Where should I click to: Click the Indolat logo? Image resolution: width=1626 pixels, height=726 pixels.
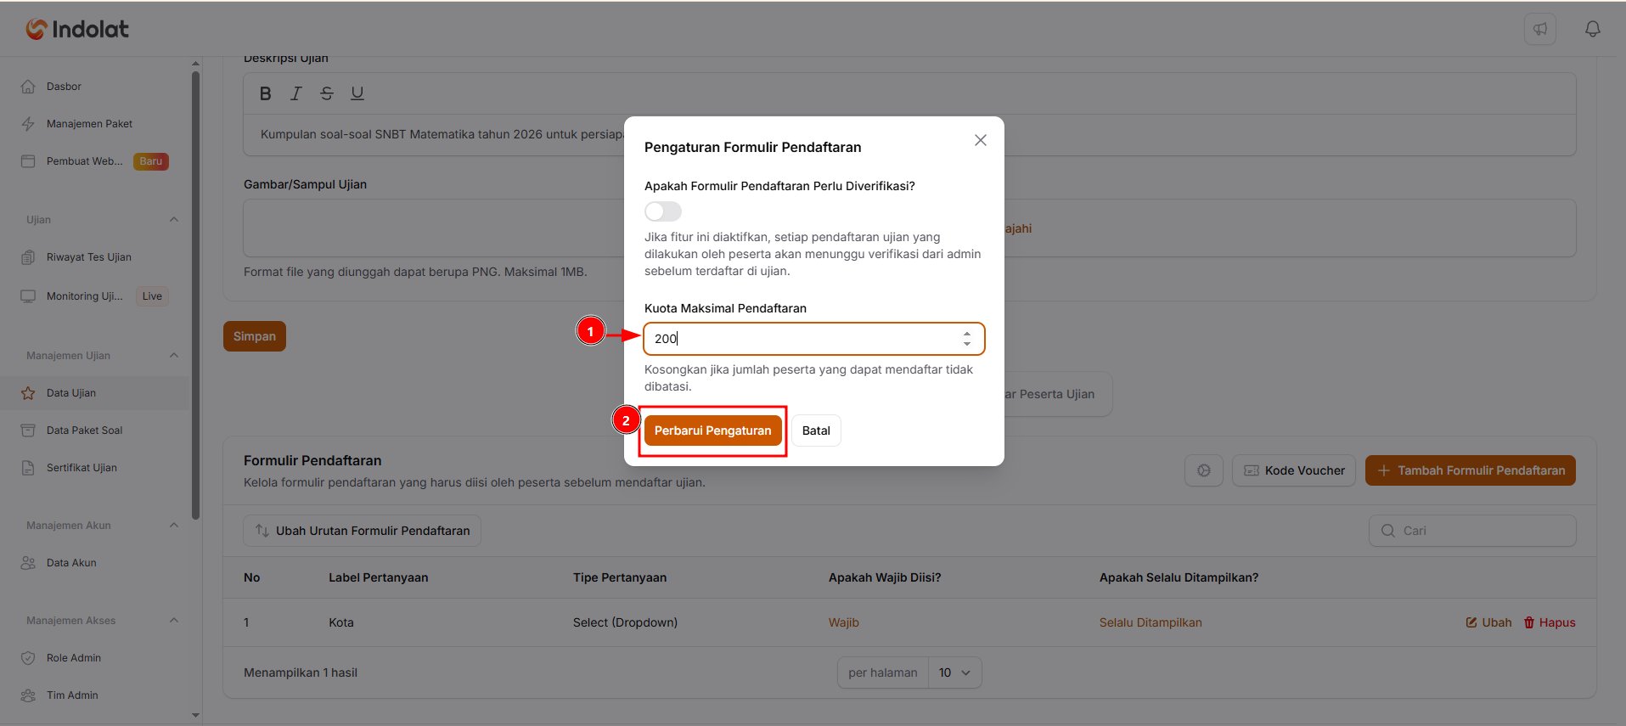click(x=77, y=30)
